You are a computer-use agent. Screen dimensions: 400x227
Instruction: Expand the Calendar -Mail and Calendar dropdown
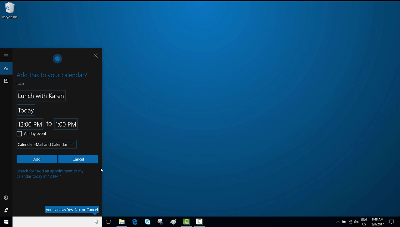[46, 144]
